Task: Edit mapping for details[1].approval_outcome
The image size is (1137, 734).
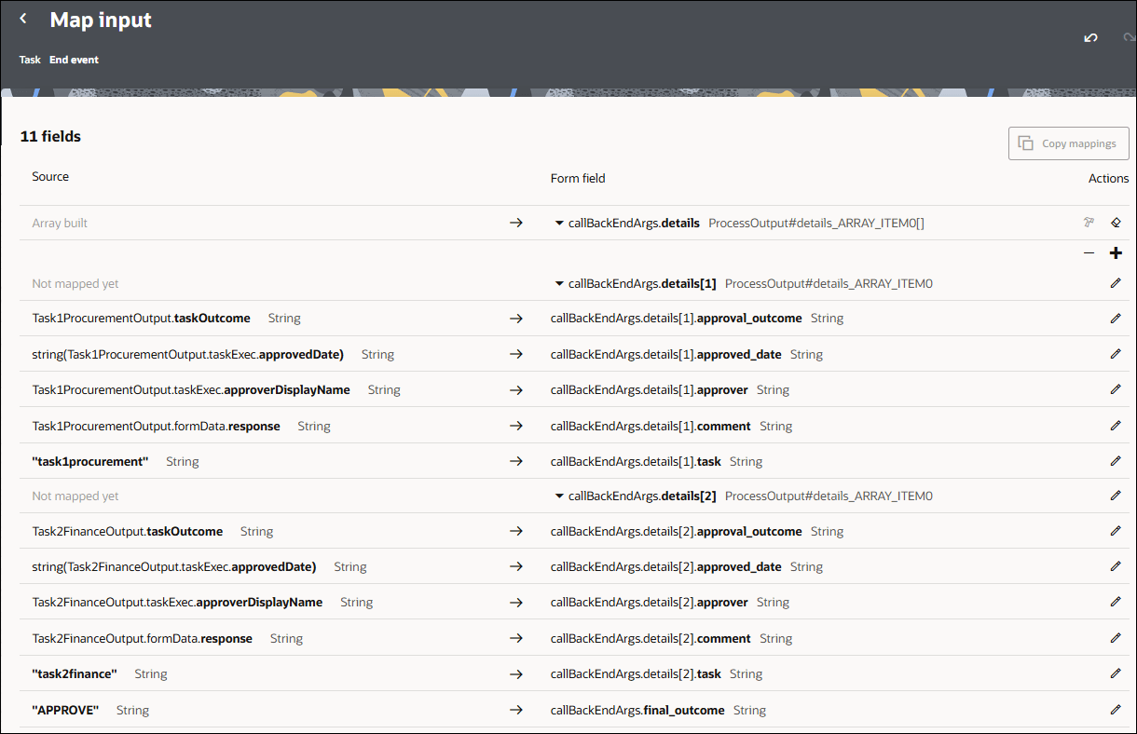Action: tap(1116, 319)
